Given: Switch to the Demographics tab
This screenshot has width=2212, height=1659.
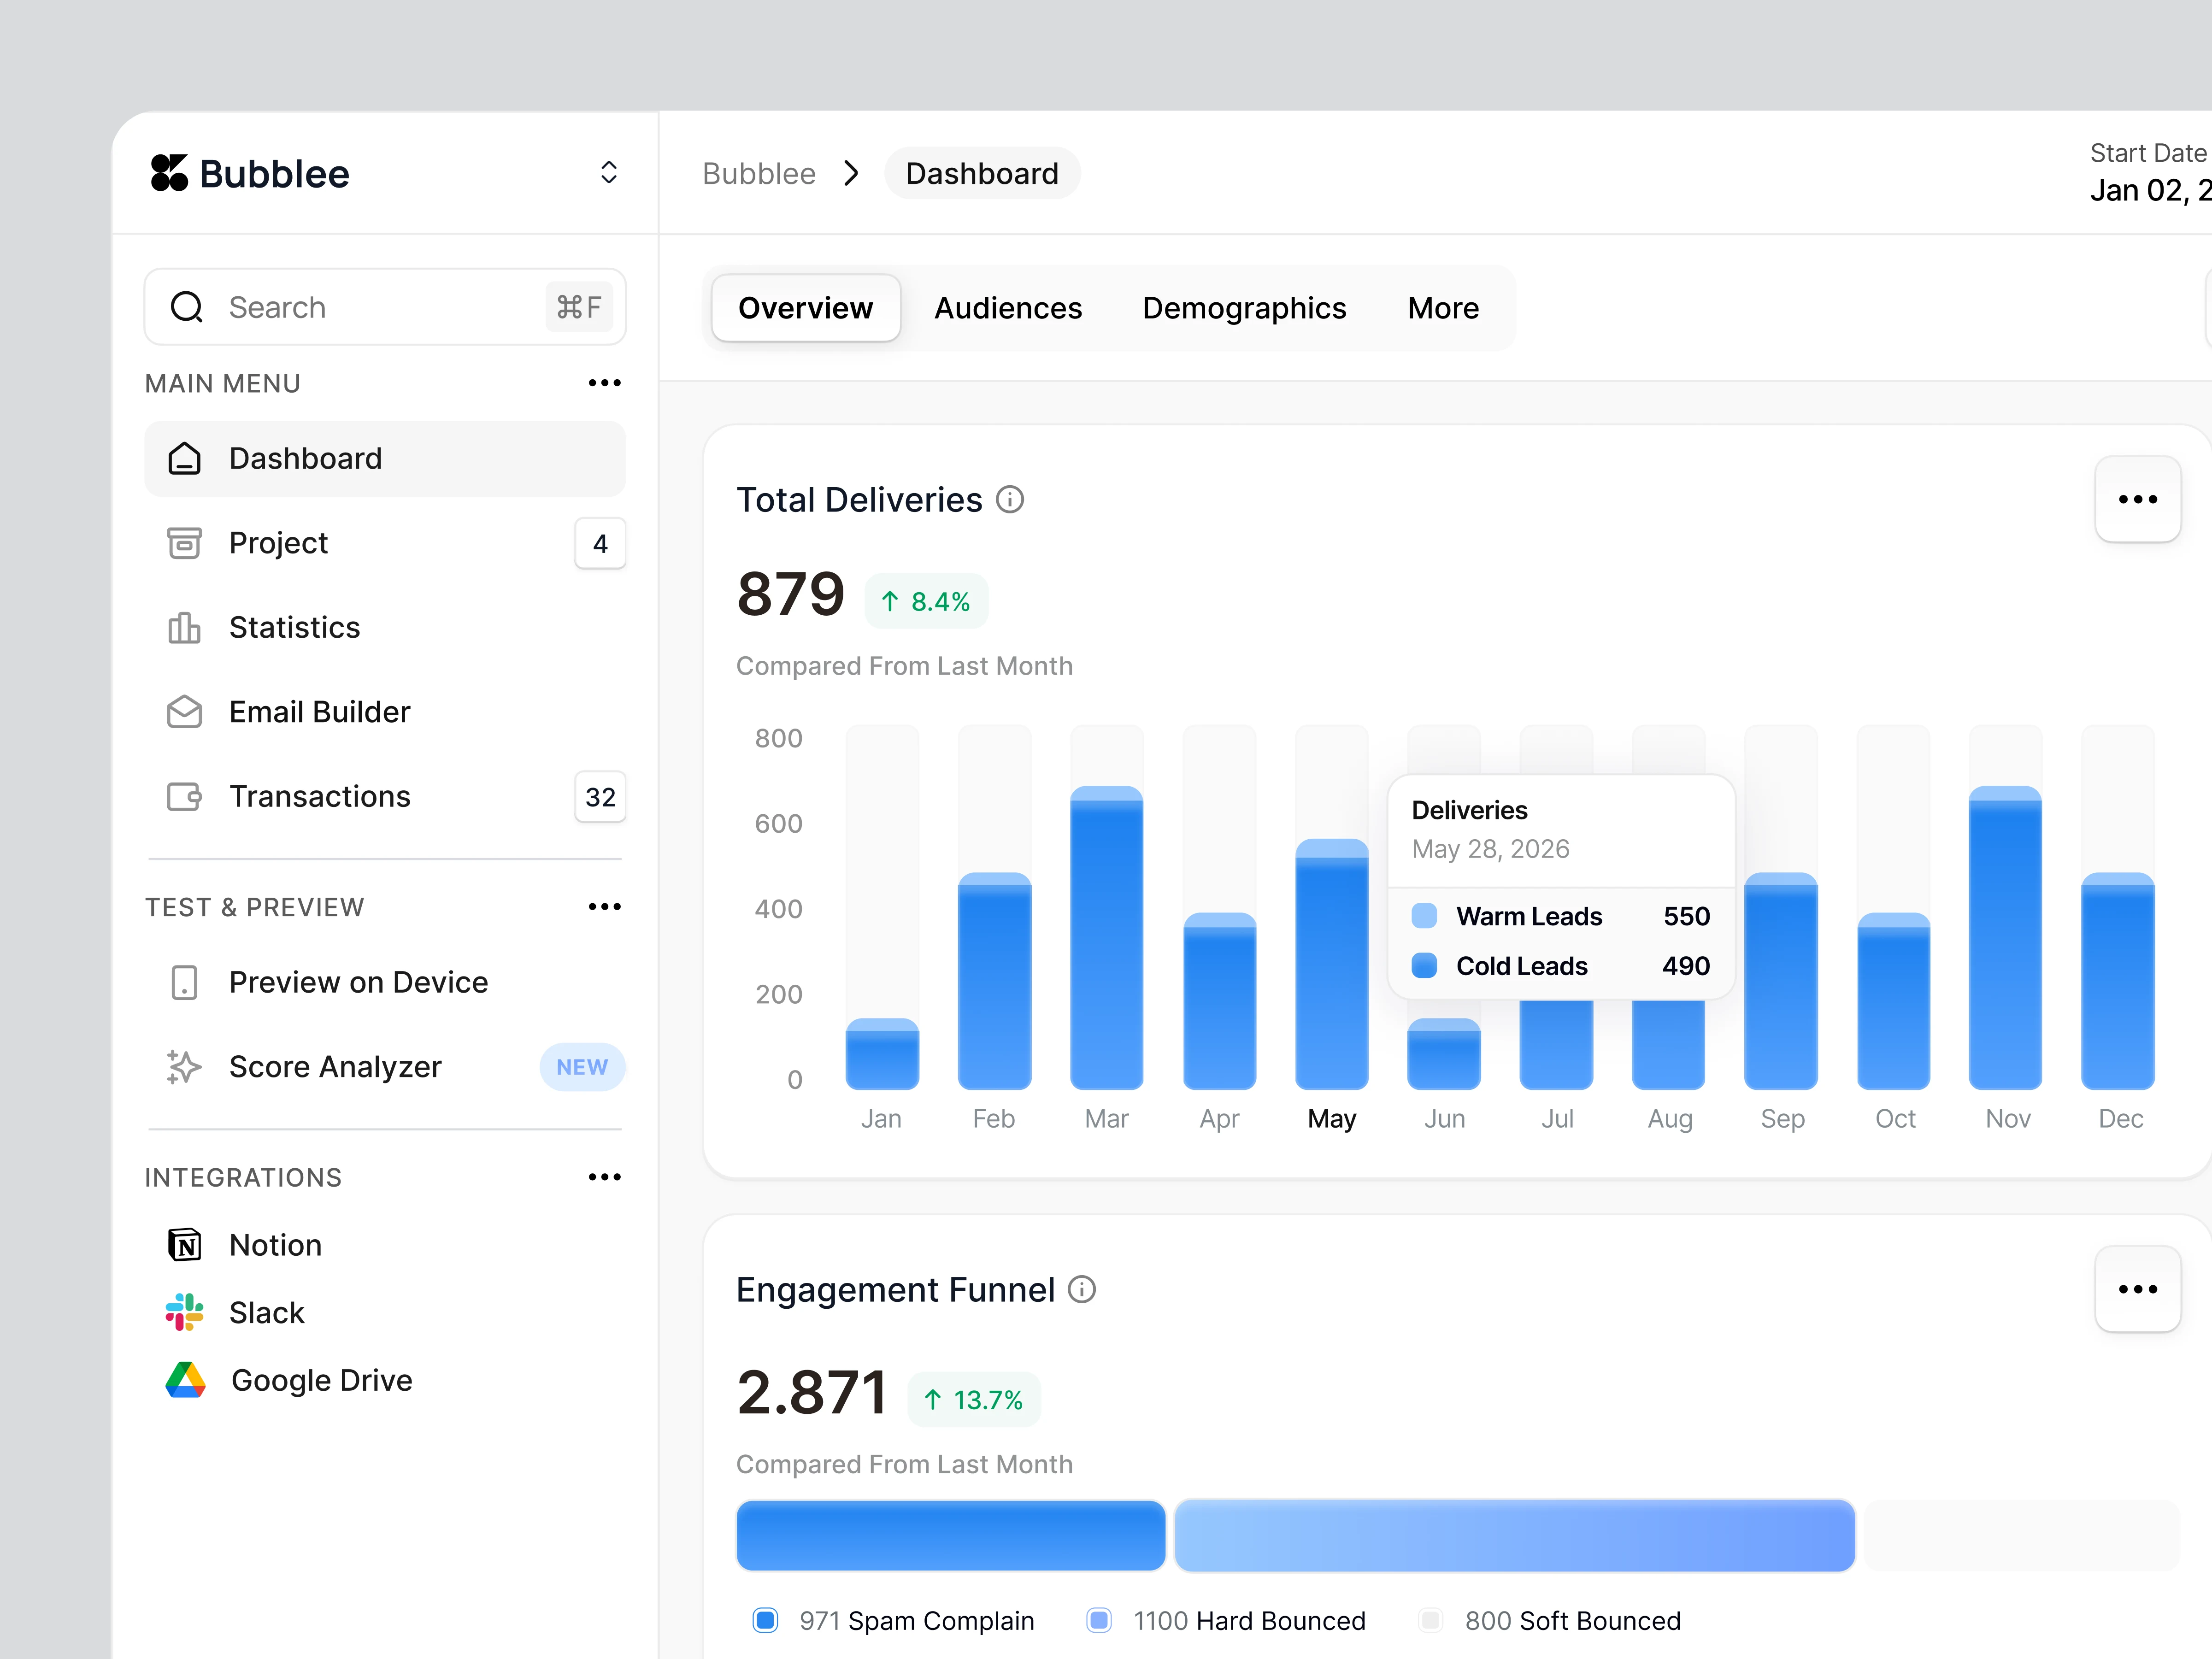Looking at the screenshot, I should click(x=1244, y=308).
